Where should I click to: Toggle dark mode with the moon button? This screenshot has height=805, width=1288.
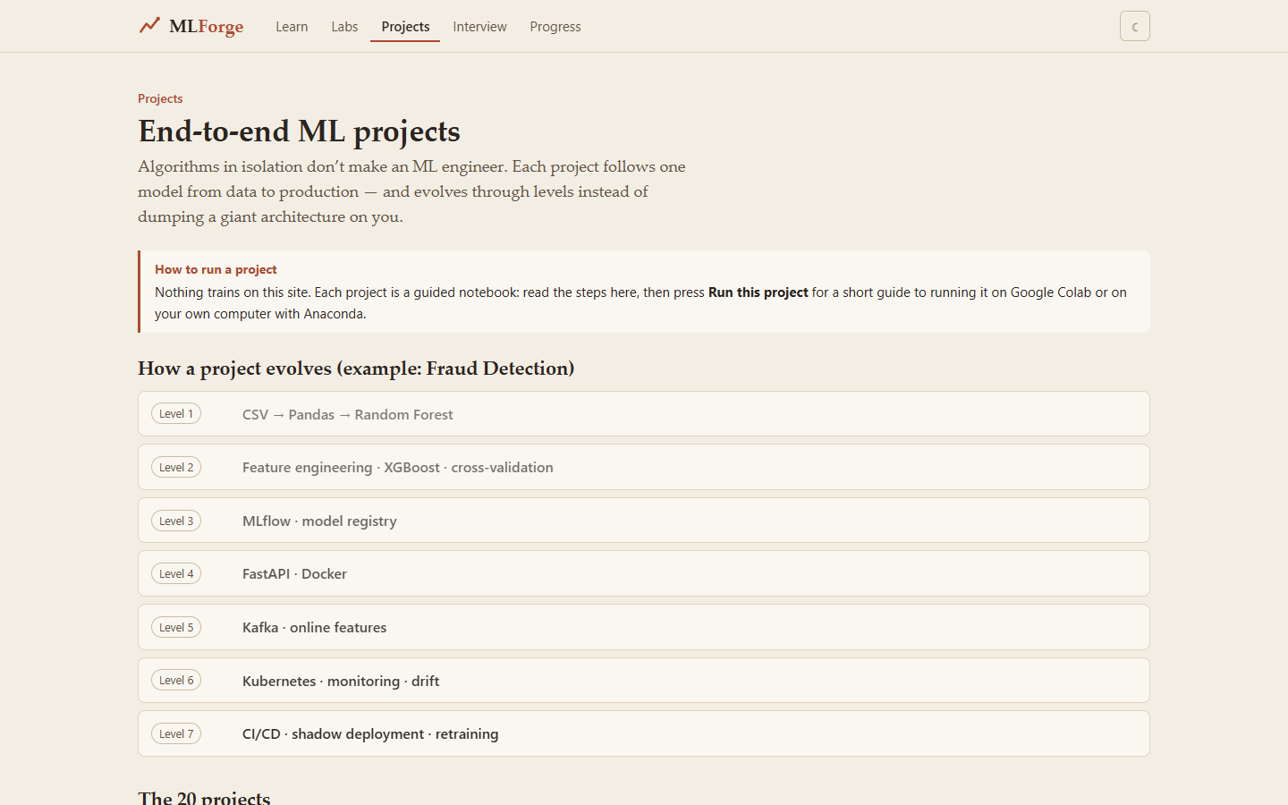(1134, 27)
